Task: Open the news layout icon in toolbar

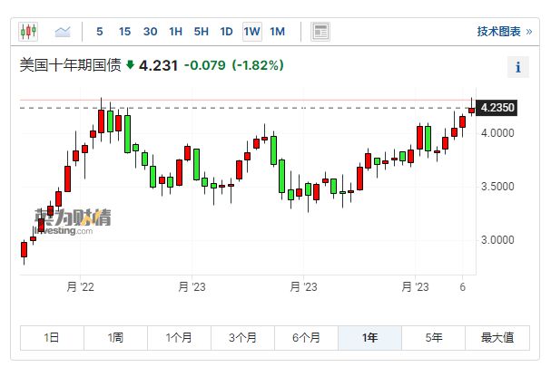Action: pyautogui.click(x=320, y=32)
